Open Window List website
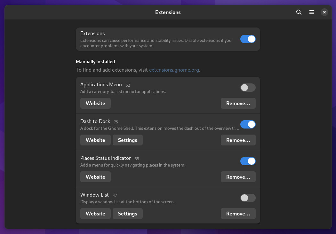The width and height of the screenshot is (336, 234). [95, 214]
